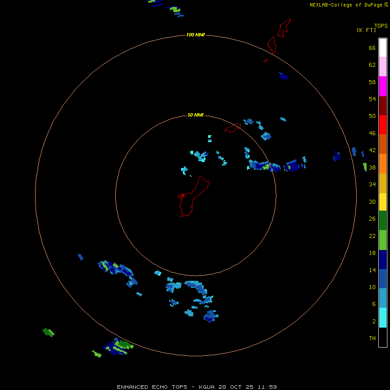Select the dark orange legend swatch
390x390 pixels.
[x=383, y=144]
